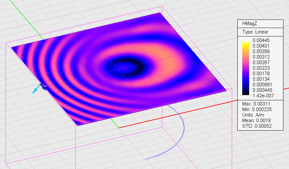Click the HMagZ legend title
The width and height of the screenshot is (289, 169).
[x=249, y=23]
